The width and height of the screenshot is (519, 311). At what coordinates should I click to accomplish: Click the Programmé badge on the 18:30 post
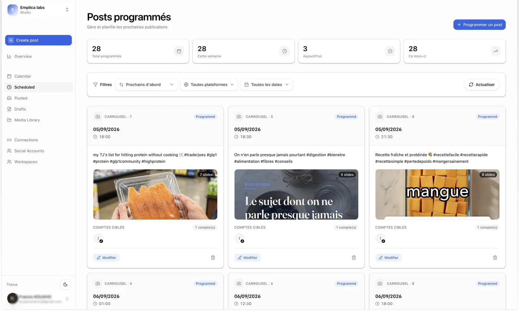click(x=347, y=117)
